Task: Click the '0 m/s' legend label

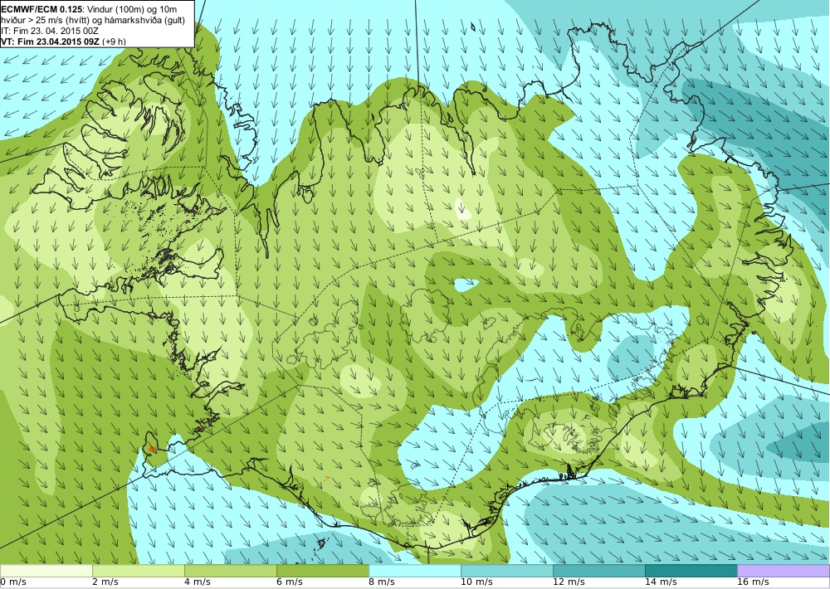Action: pos(13,582)
